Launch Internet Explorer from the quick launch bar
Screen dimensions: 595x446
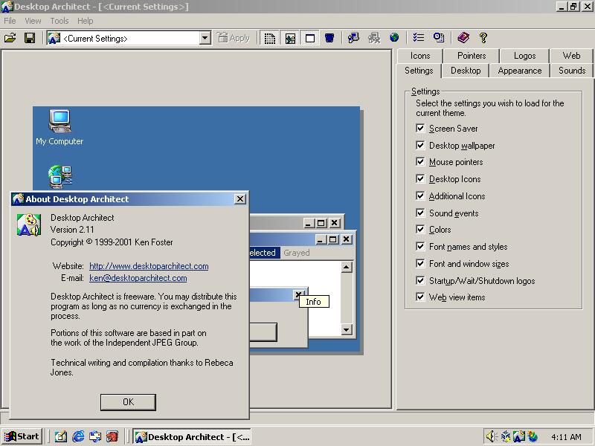[x=78, y=436]
